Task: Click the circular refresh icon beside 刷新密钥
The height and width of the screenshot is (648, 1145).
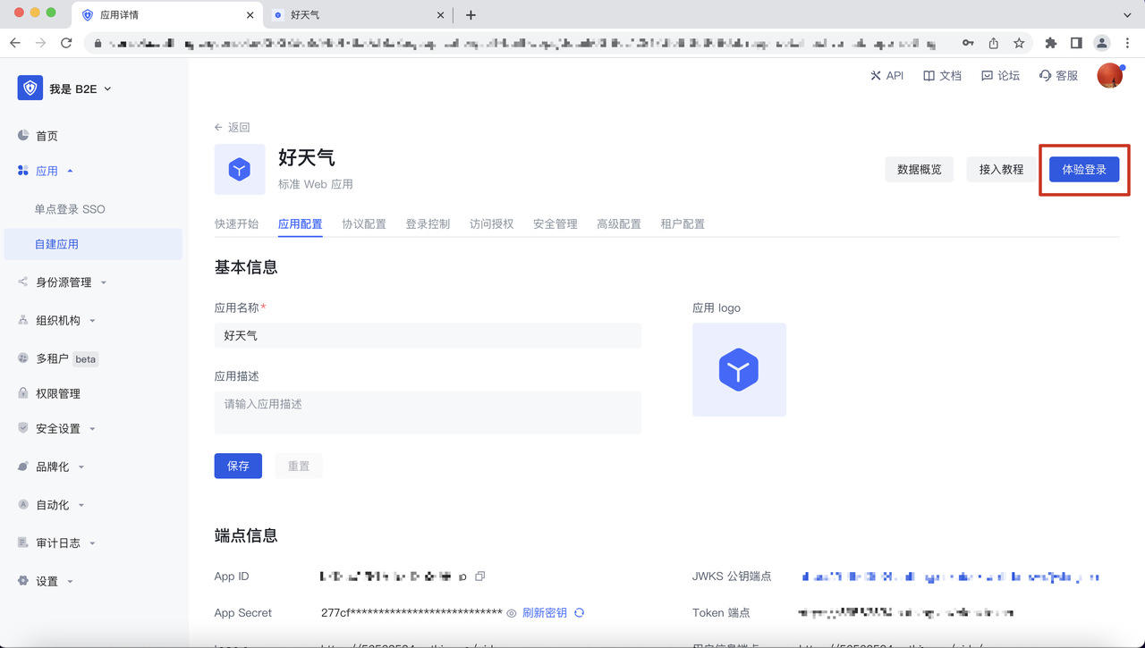Action: click(x=579, y=613)
